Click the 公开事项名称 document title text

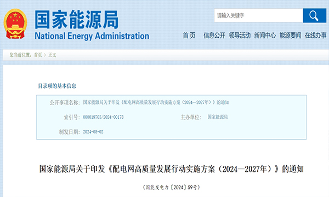point(156,102)
